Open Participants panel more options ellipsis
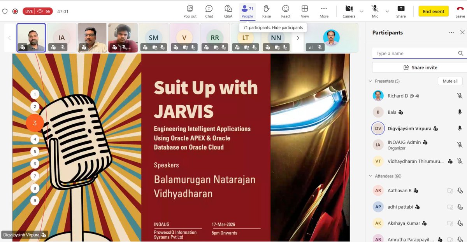Screen dimensions: 467x242 point(451,33)
